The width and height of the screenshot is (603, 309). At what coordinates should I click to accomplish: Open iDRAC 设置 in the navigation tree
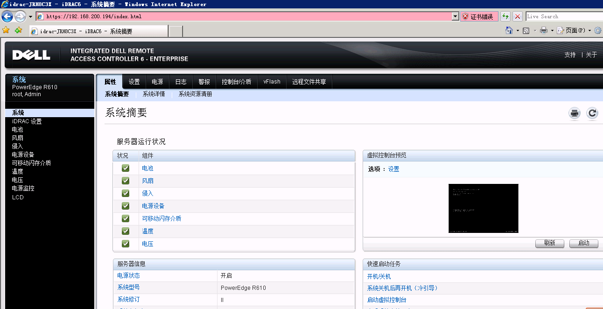(x=27, y=121)
